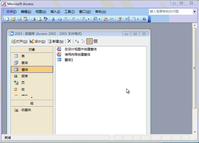Click the grayed Save floppy disk icon
Viewport: 199px width, 143px height.
[x=20, y=19]
